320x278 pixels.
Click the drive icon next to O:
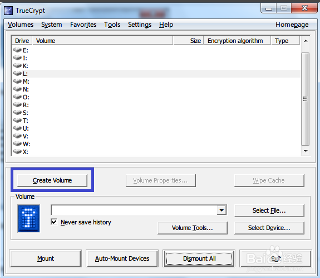pos(17,97)
